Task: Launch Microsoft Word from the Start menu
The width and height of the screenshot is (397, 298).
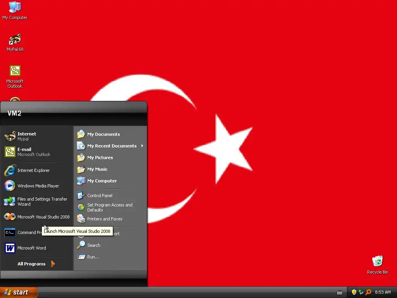Action: [37, 248]
